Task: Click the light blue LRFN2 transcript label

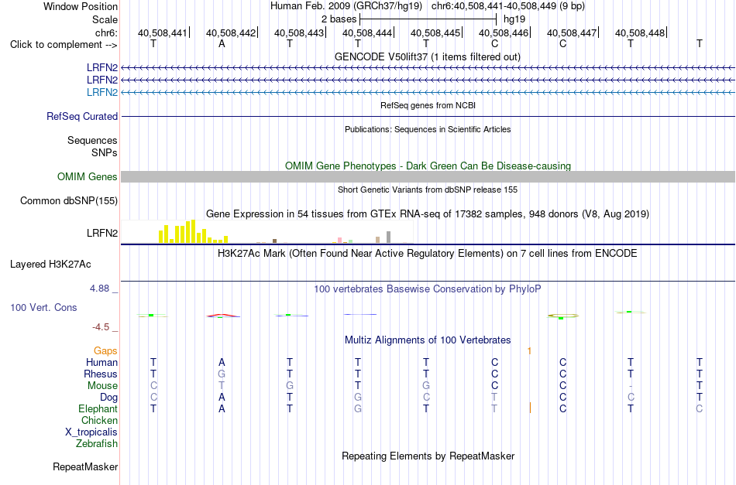Action: click(x=101, y=92)
